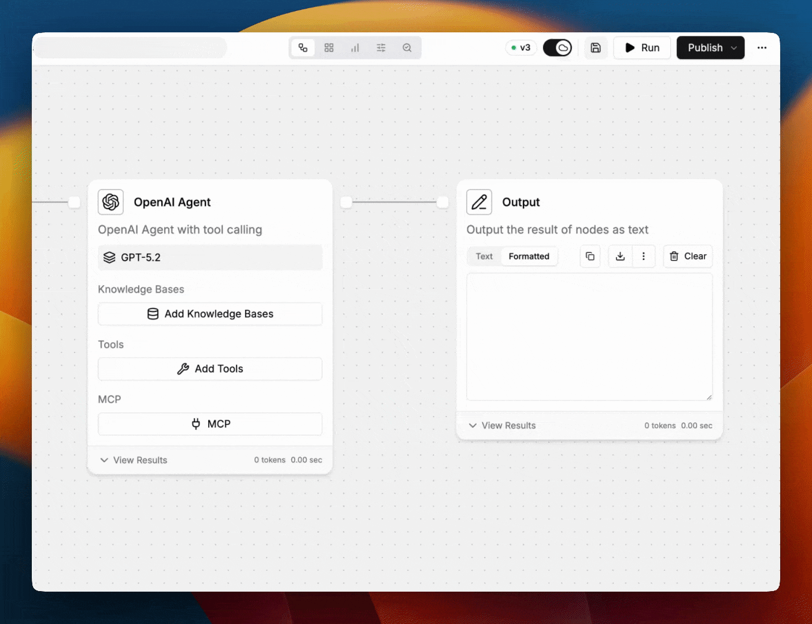Download the output result
Image resolution: width=812 pixels, height=624 pixels.
[620, 257]
